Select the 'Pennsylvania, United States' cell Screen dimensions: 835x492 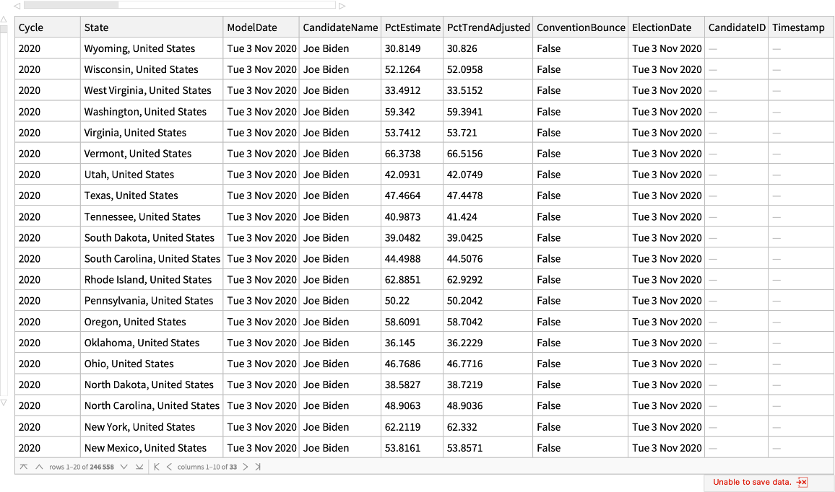click(149, 301)
